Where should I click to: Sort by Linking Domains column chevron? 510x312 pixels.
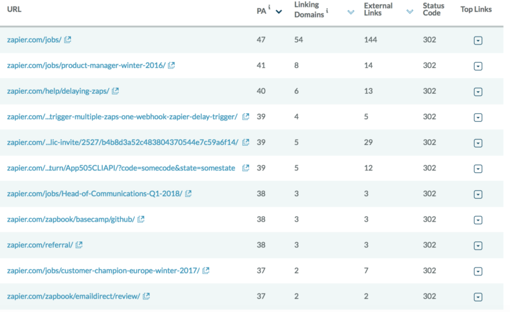click(x=351, y=13)
